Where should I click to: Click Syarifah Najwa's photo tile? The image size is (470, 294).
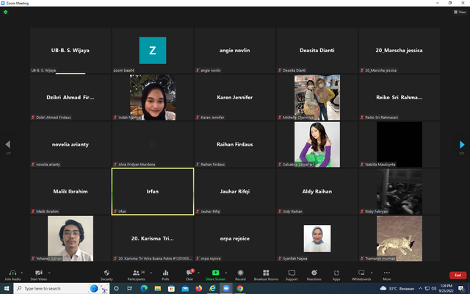[x=317, y=238]
